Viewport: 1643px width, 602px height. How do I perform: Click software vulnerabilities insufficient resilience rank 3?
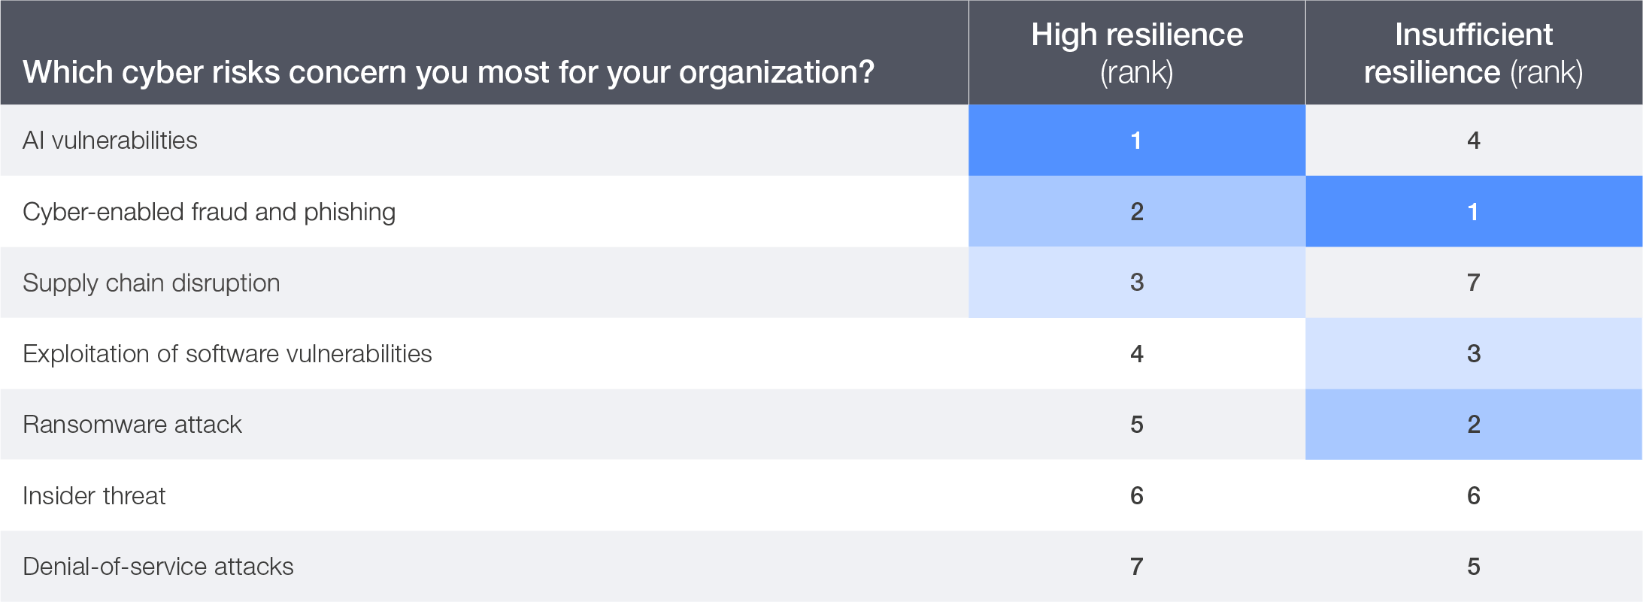tap(1473, 353)
